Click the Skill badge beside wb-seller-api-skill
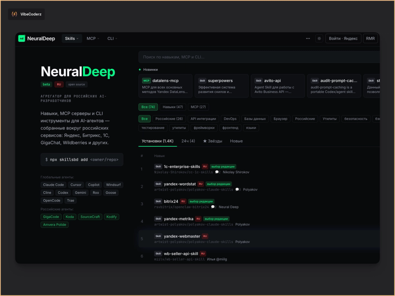The height and width of the screenshot is (296, 395). pos(158,254)
